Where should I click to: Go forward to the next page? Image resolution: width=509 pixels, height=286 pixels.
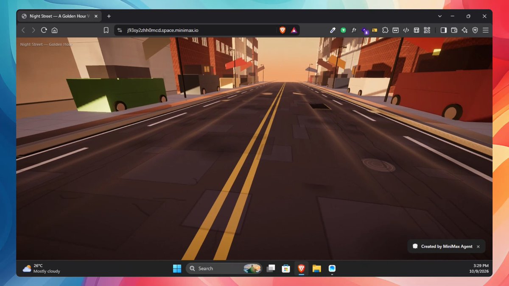[34, 30]
